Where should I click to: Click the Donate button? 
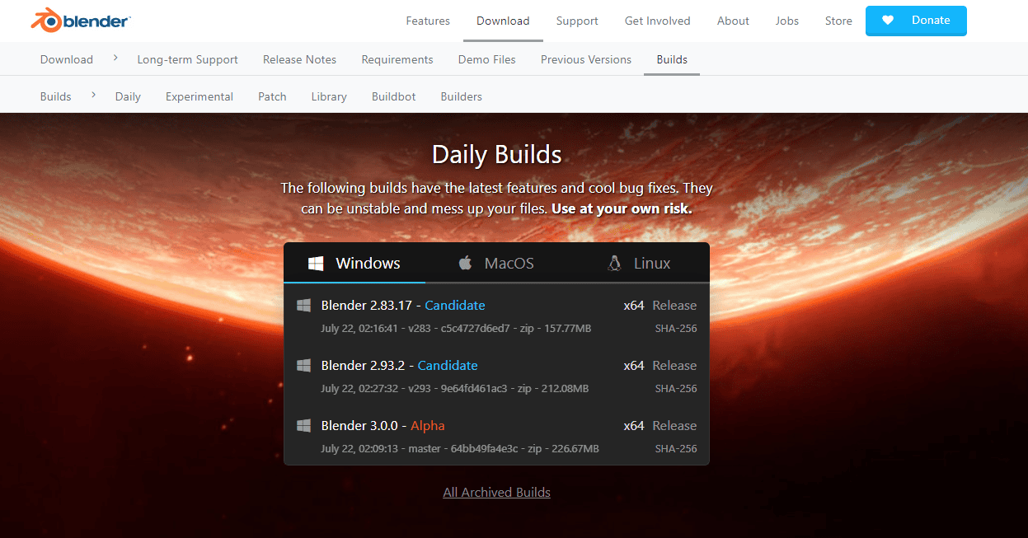click(916, 21)
